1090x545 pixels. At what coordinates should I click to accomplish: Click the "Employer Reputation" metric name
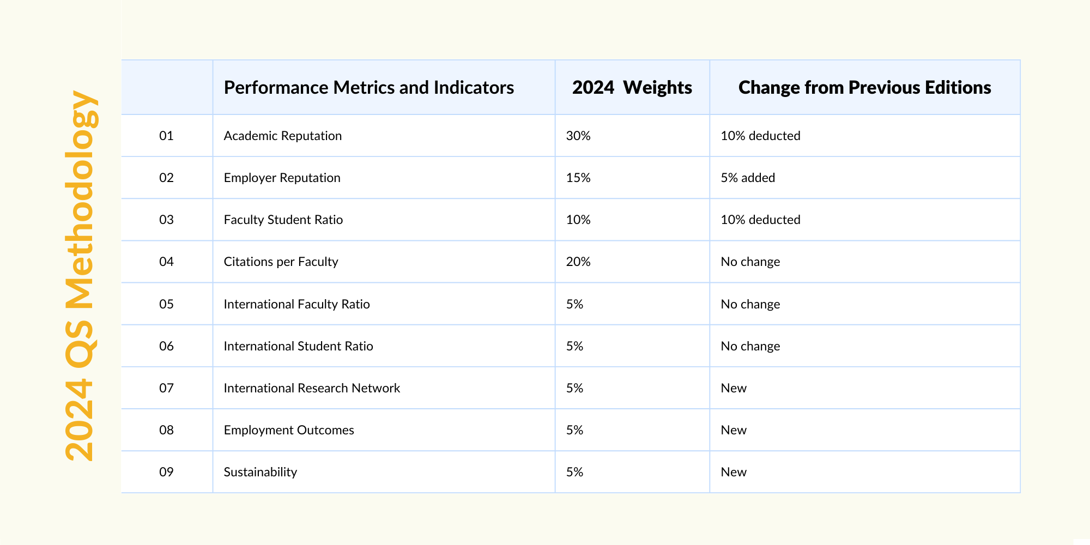coord(282,178)
